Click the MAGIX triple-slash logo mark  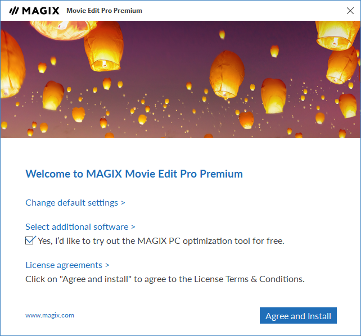point(14,11)
